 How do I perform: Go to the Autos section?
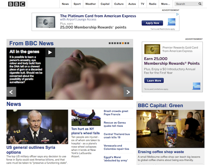click(x=132, y=4)
